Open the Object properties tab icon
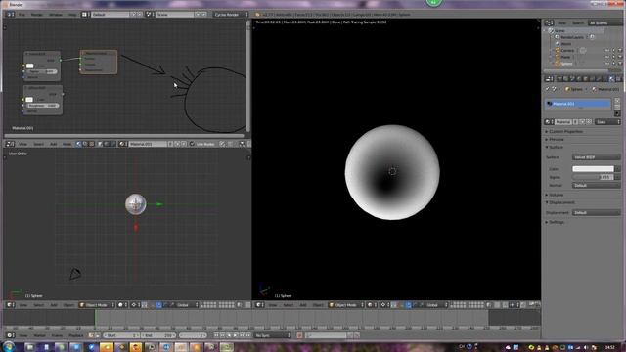626x352 pixels. pyautogui.click(x=586, y=79)
